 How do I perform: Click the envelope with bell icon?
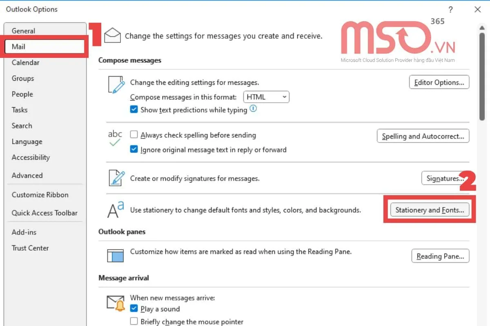pos(116,303)
